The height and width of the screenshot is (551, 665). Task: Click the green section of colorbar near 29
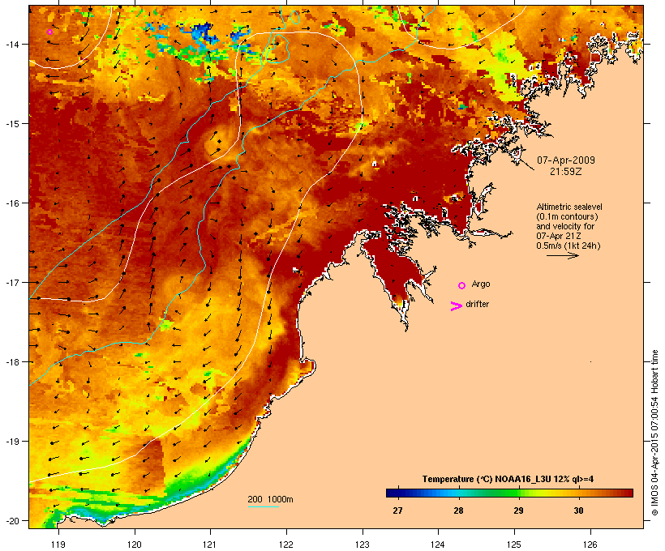[x=513, y=493]
